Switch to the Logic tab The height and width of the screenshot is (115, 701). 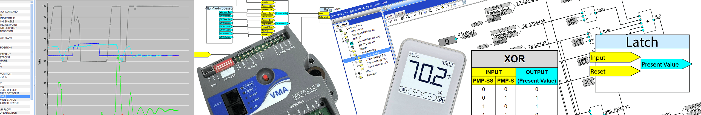pos(390,16)
